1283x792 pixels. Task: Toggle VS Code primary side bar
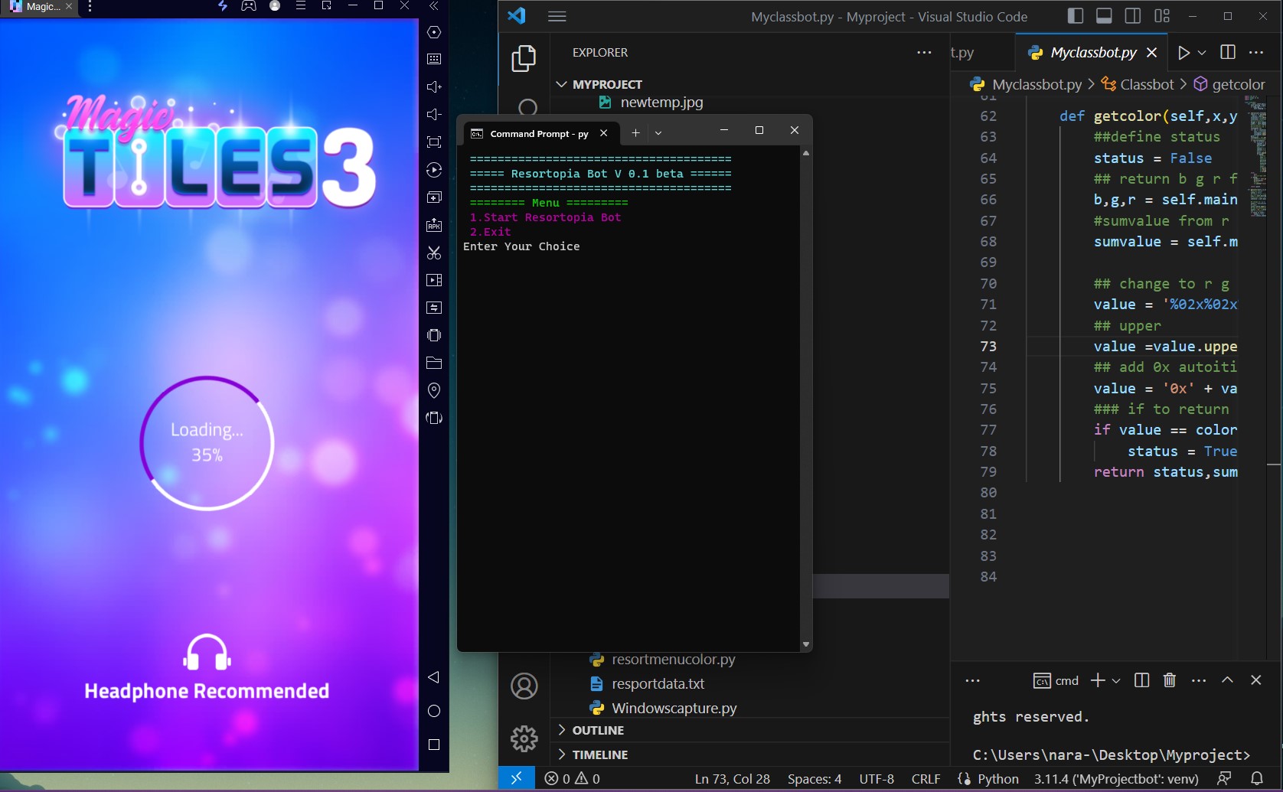(x=1076, y=16)
